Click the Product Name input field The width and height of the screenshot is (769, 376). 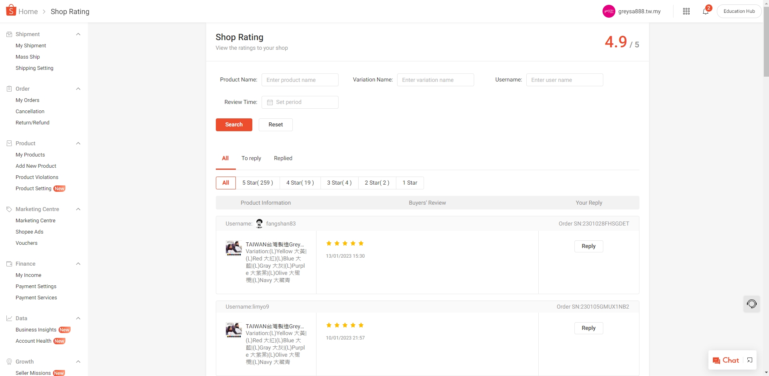[300, 80]
